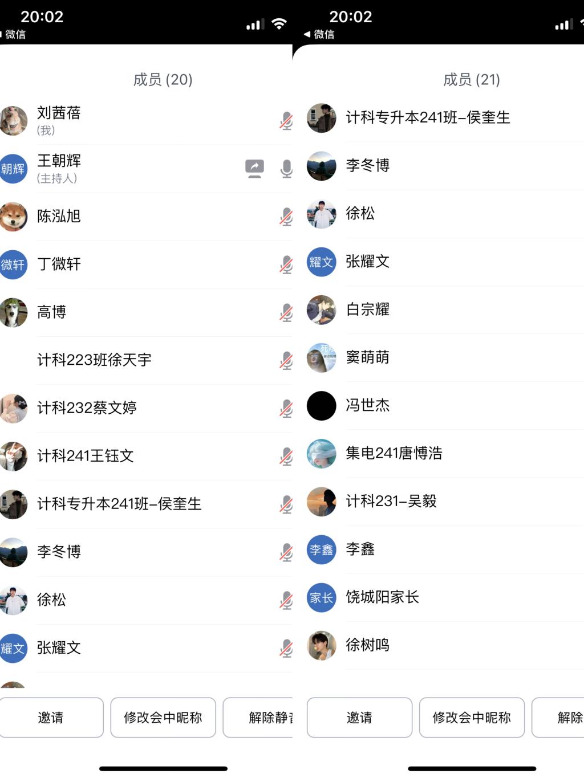584x778 pixels.
Task: Tap the avatar of 集电241唐博浩
Action: 322,454
